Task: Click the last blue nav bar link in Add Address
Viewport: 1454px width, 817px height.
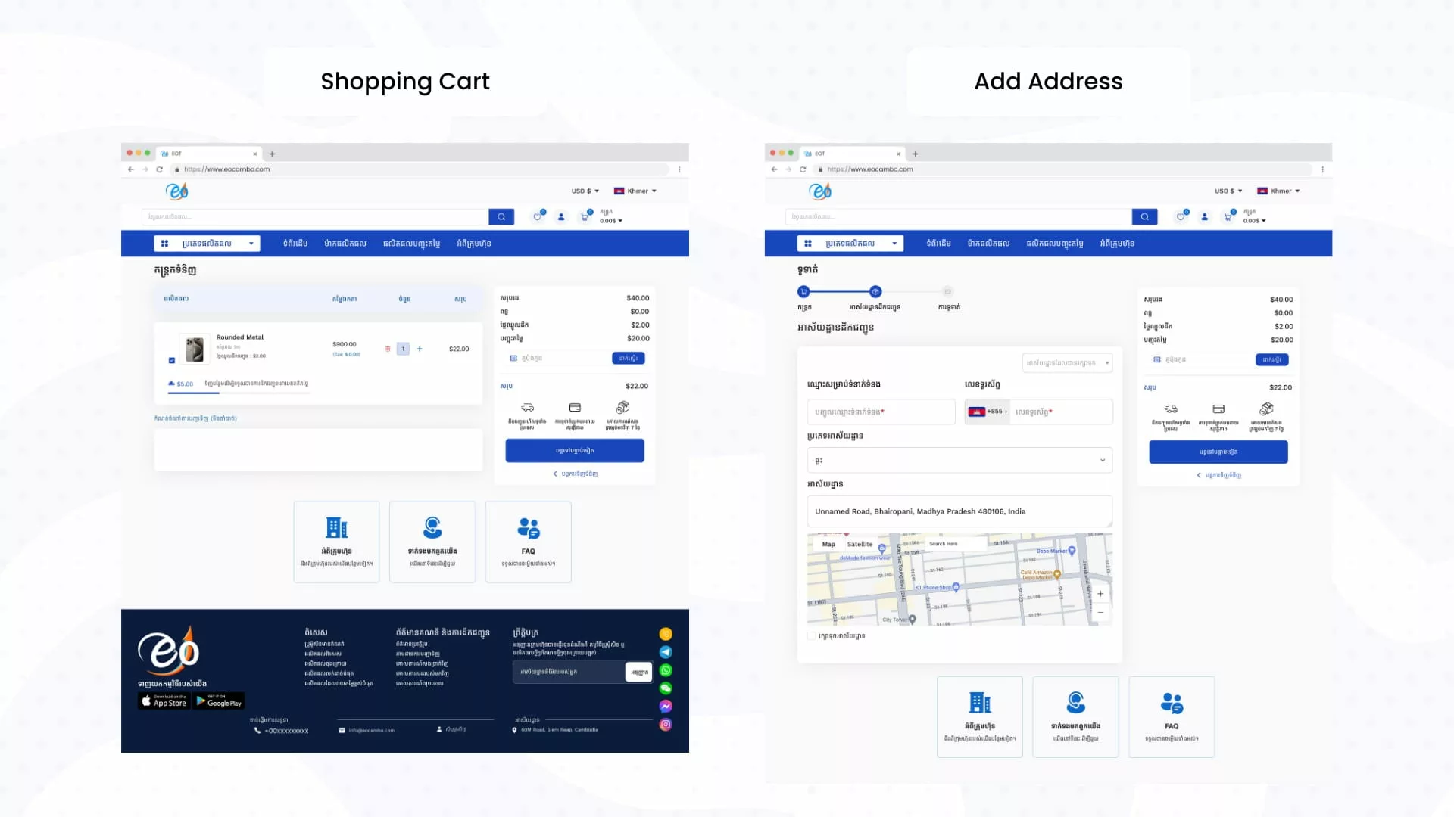Action: (x=1117, y=244)
